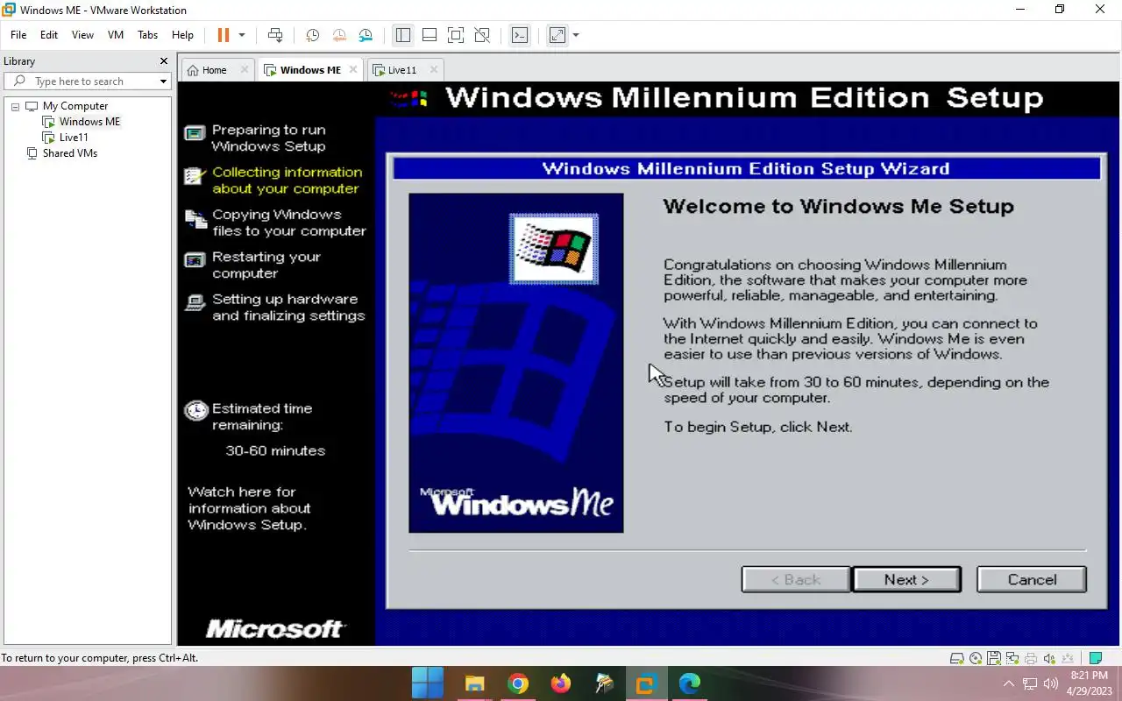Screen dimensions: 1122x701
Task: Click the hard disk status bar icon
Action: (x=958, y=658)
